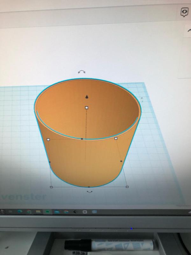Open the green highlighted taskbar app
Screen dimensions: 191x255
tap(47, 212)
